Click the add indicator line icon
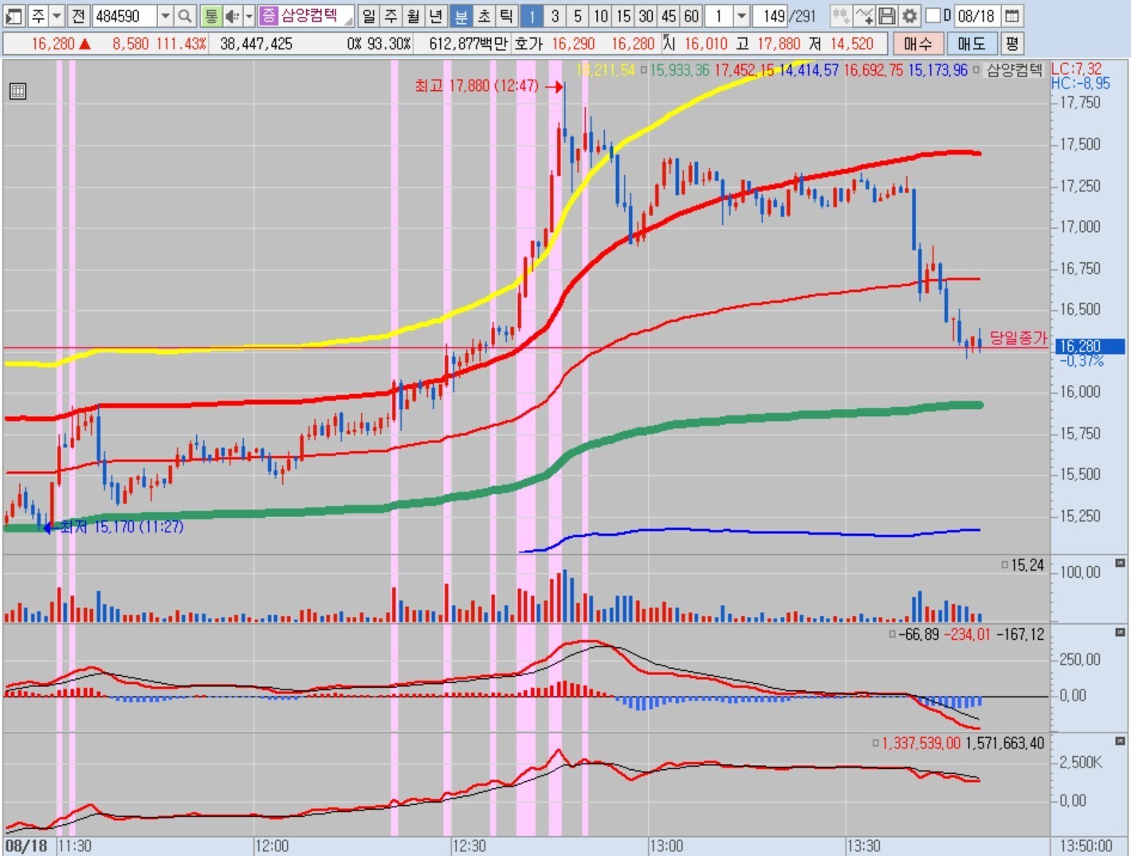The height and width of the screenshot is (856, 1131). click(864, 15)
